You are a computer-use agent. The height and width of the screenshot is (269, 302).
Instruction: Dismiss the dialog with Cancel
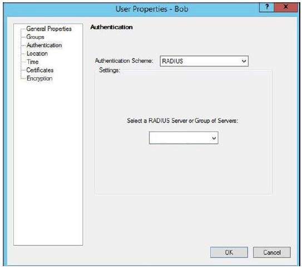(x=272, y=252)
